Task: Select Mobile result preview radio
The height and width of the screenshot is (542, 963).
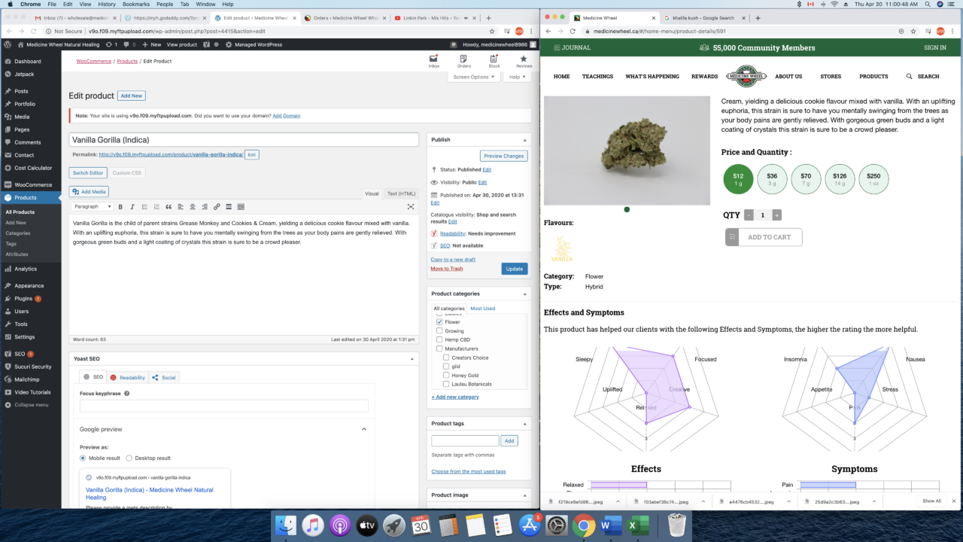Action: (x=83, y=458)
